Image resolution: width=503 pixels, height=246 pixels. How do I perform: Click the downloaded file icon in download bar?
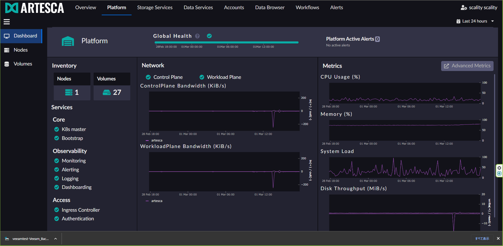[x=7, y=239]
